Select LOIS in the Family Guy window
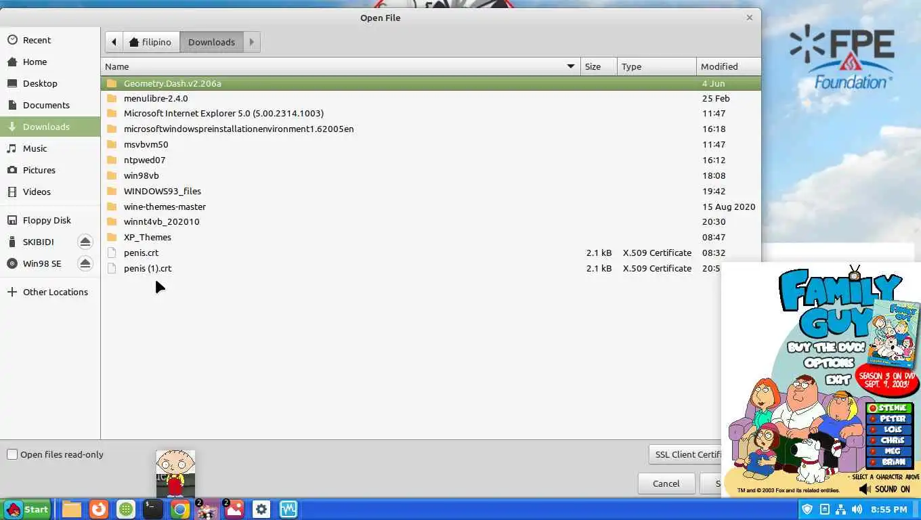 point(890,430)
